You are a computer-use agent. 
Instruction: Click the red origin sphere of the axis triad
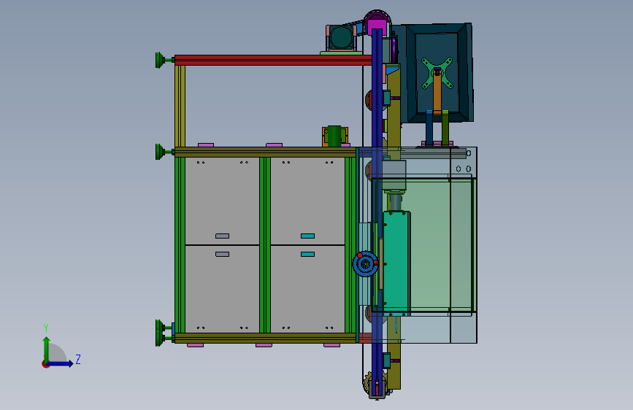(45, 364)
